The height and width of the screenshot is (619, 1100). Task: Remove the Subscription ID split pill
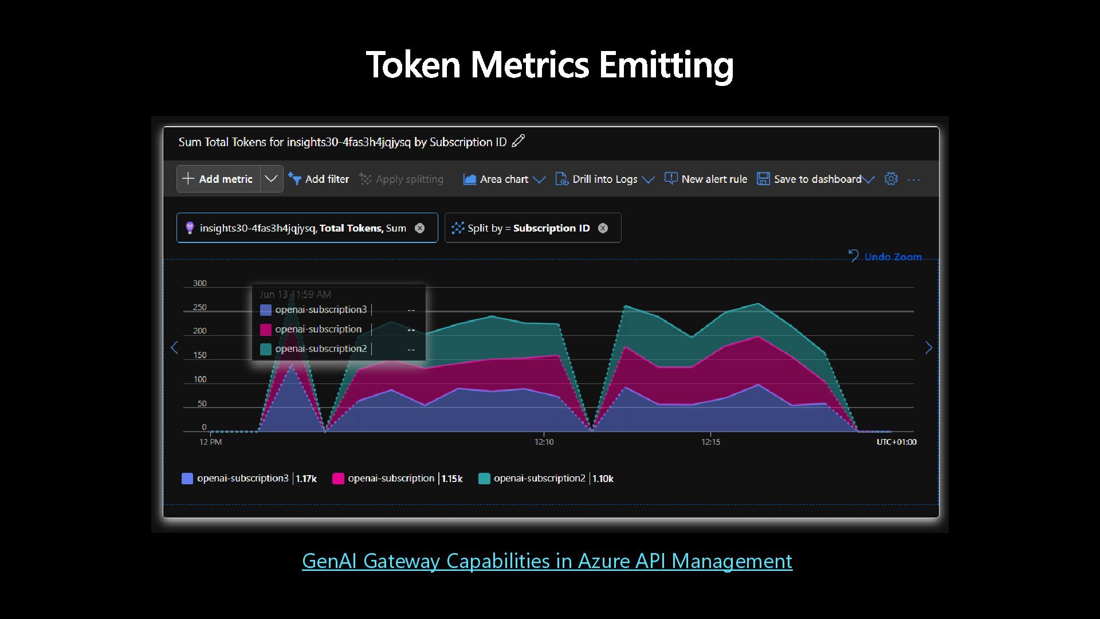pos(603,228)
